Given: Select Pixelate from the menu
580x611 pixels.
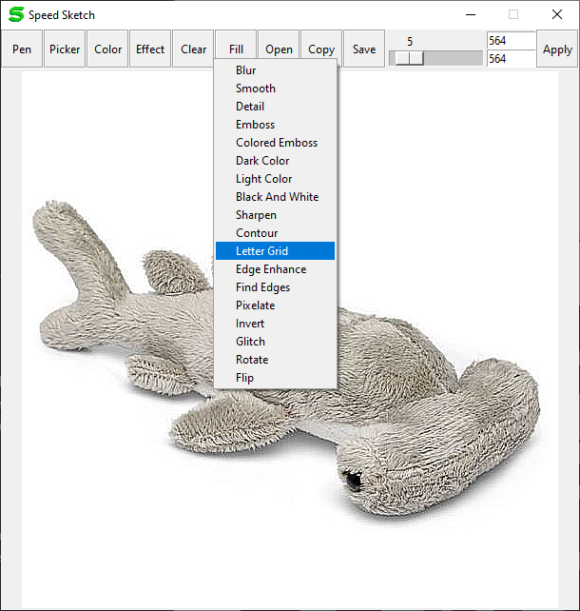Looking at the screenshot, I should tap(255, 305).
